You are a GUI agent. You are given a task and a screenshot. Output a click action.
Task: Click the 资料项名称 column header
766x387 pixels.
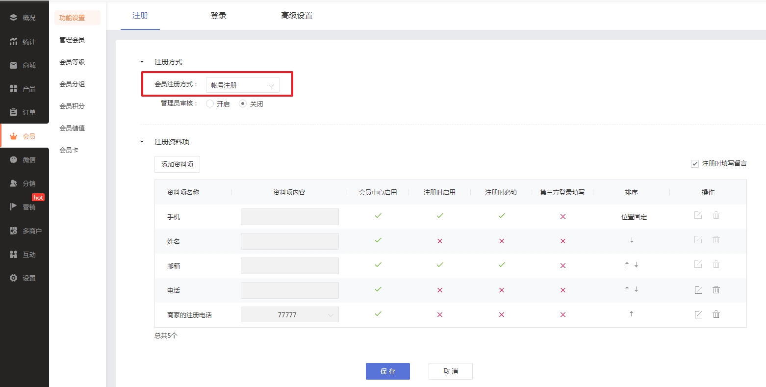coord(183,192)
